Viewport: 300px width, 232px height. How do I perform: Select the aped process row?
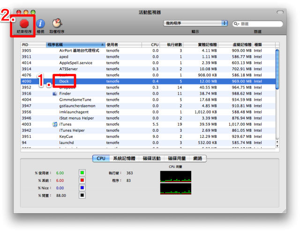[x=148, y=57]
